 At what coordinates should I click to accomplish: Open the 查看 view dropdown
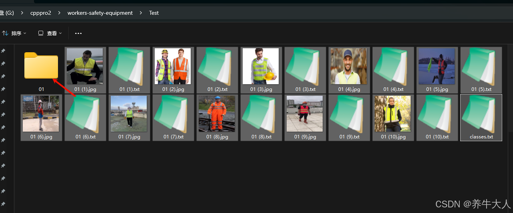pyautogui.click(x=50, y=33)
